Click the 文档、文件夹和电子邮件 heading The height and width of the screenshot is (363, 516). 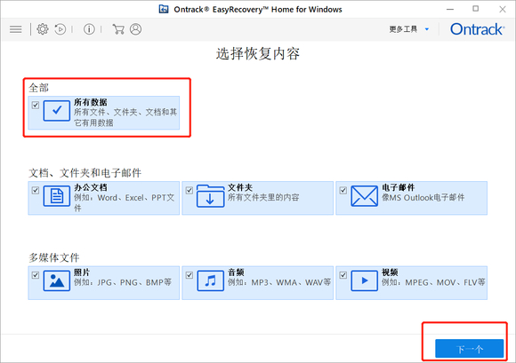click(x=85, y=173)
